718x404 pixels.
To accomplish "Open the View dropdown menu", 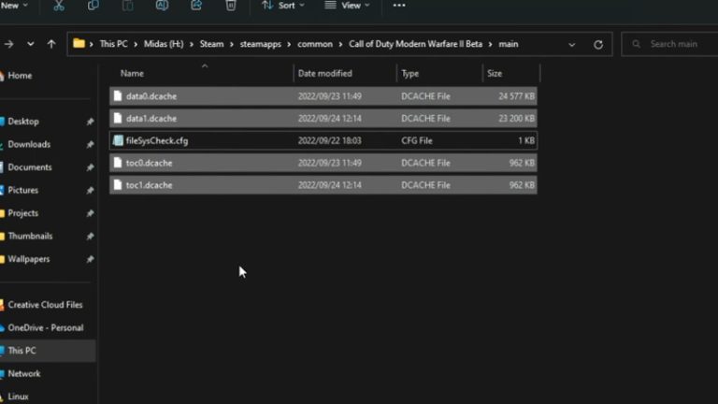I will (x=344, y=6).
